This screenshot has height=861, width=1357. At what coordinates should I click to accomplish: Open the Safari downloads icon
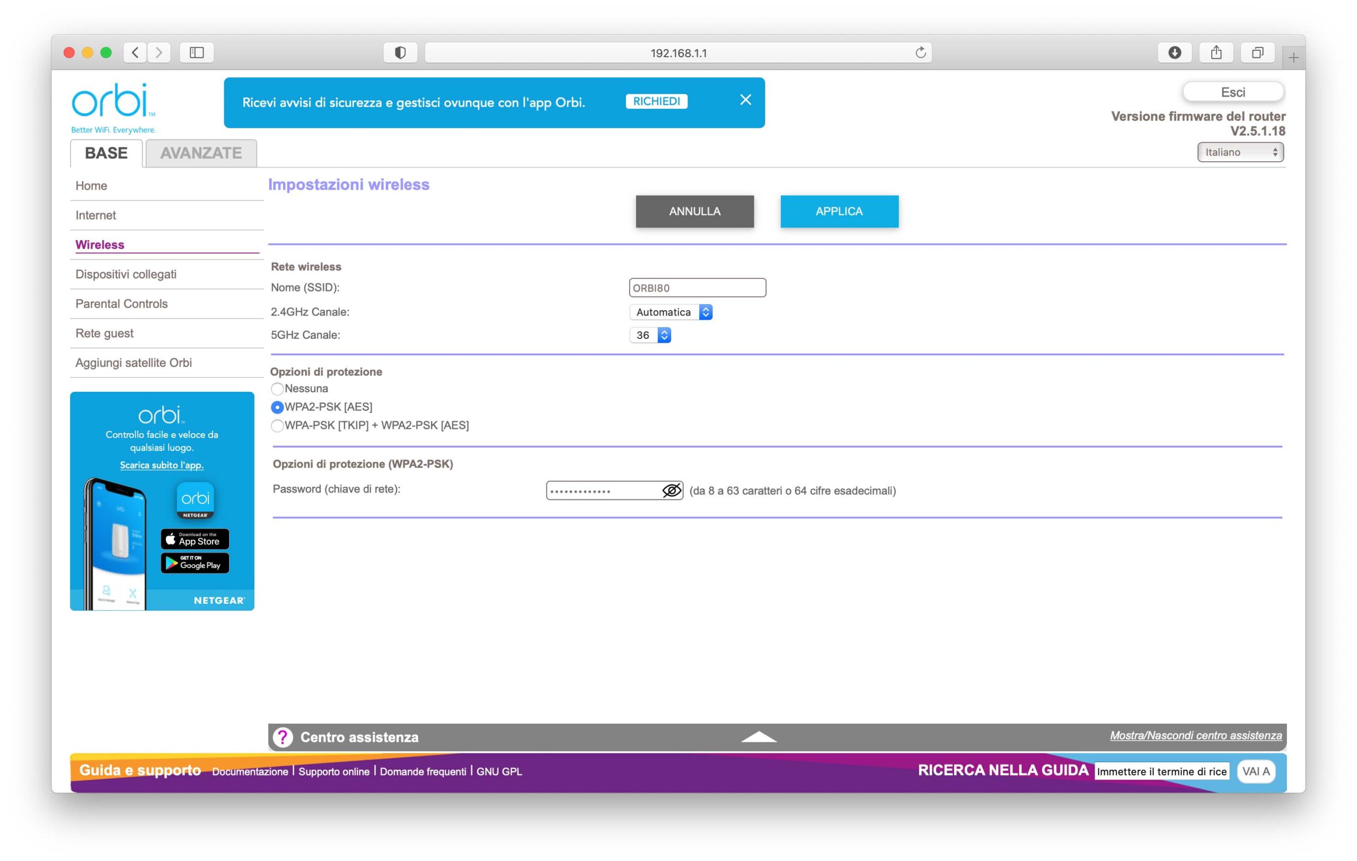[x=1175, y=52]
